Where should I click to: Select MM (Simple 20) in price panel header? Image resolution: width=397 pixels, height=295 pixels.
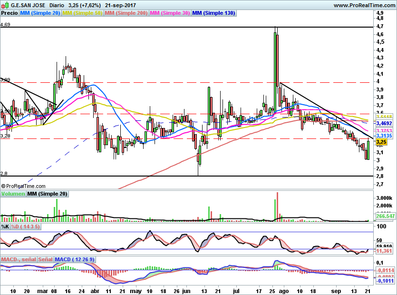pos(40,13)
